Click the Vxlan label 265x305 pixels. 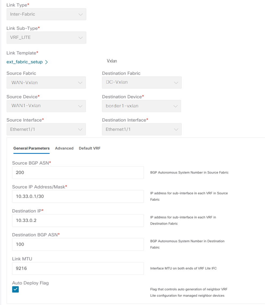[112, 61]
